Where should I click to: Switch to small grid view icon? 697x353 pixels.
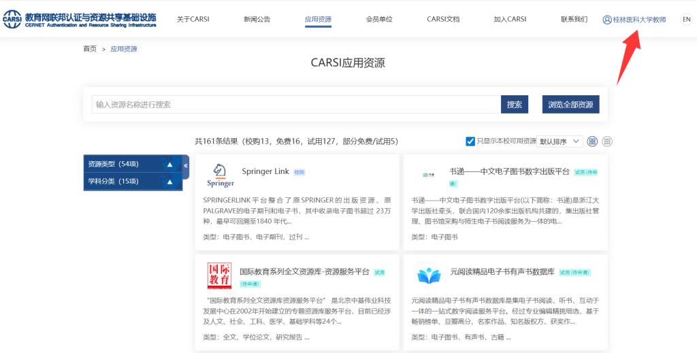tap(607, 141)
